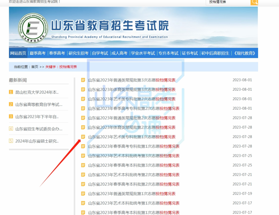Click the orange search magnifier icon

254,2
